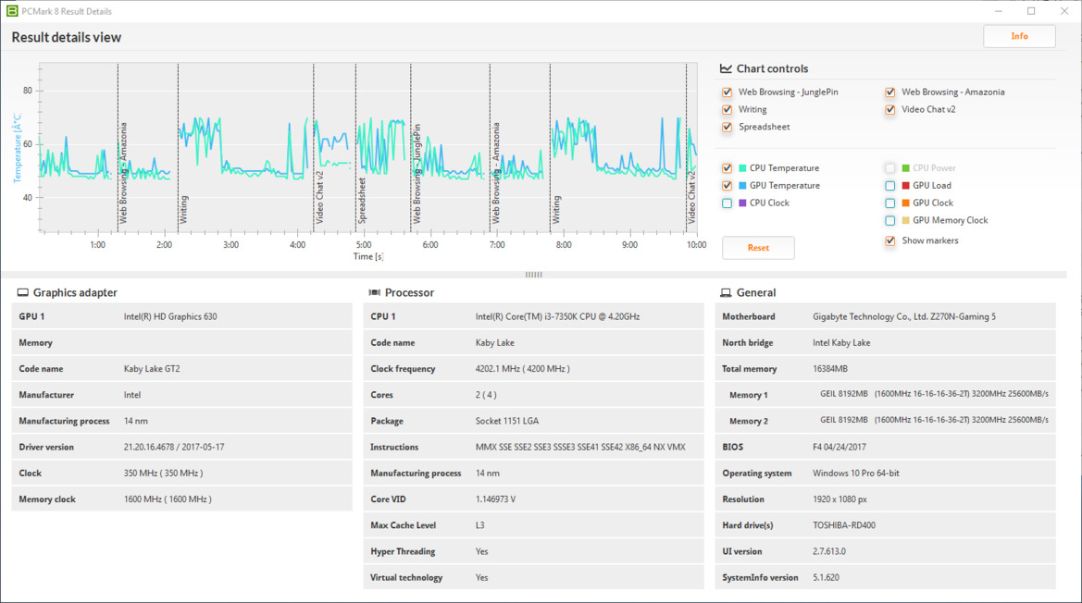This screenshot has width=1082, height=603.
Task: Select the 1.146973 V Core VID value
Action: [495, 499]
